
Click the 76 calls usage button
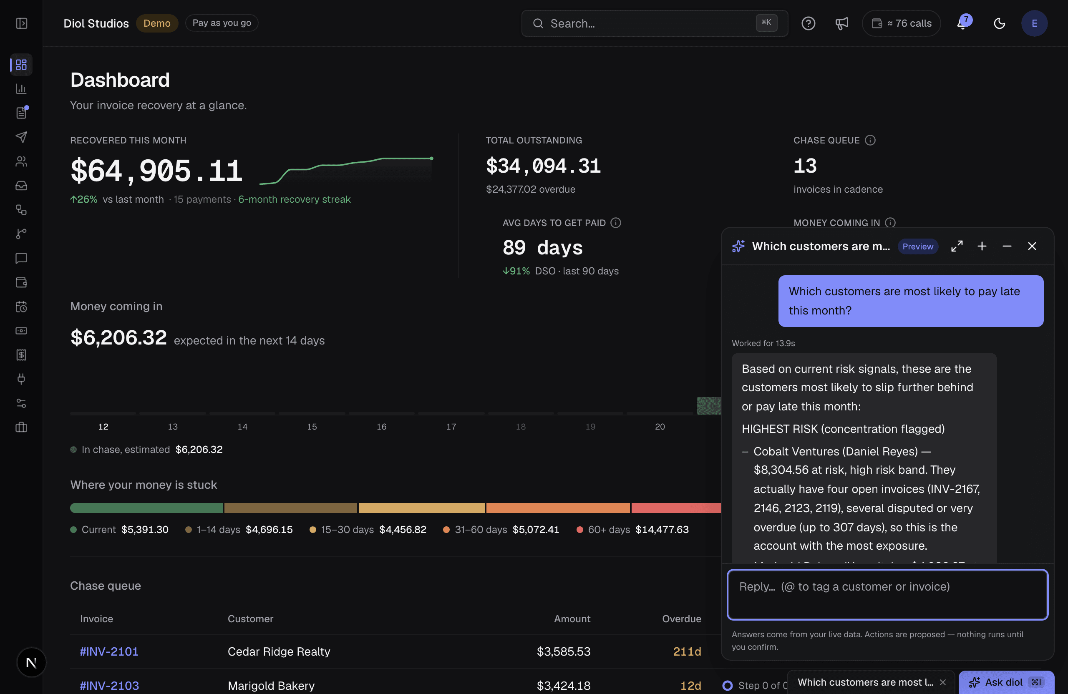point(901,23)
